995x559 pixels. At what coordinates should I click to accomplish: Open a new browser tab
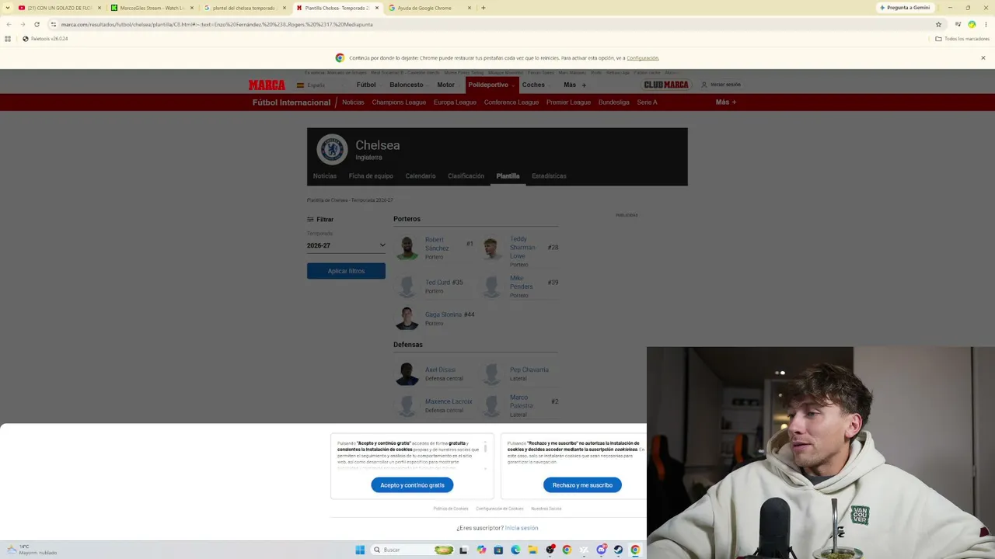point(483,8)
